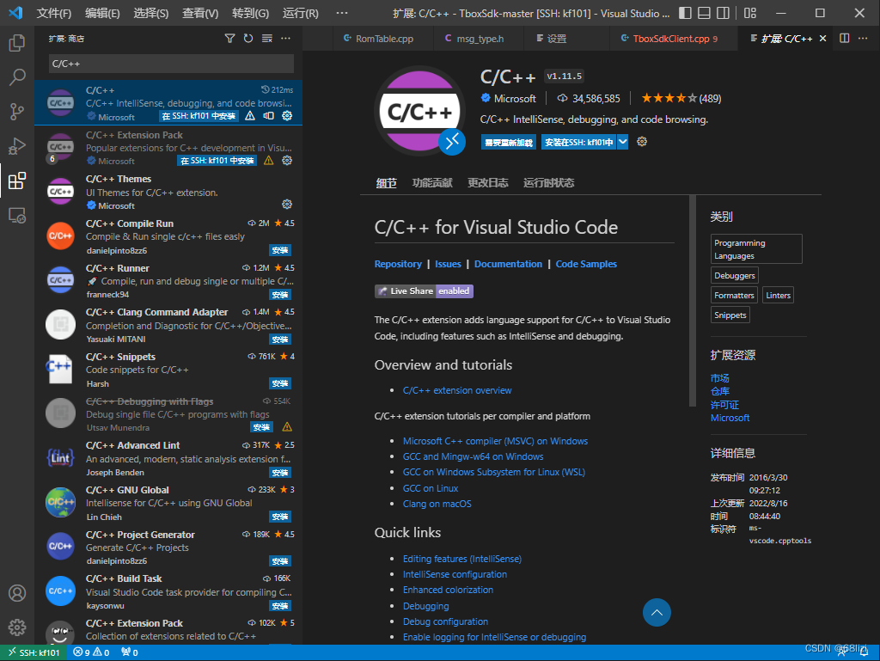This screenshot has width=880, height=661.
Task: Toggle the primary sidebar layout icon
Action: (x=685, y=13)
